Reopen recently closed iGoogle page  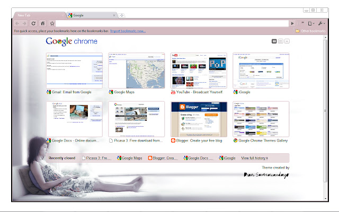227,158
